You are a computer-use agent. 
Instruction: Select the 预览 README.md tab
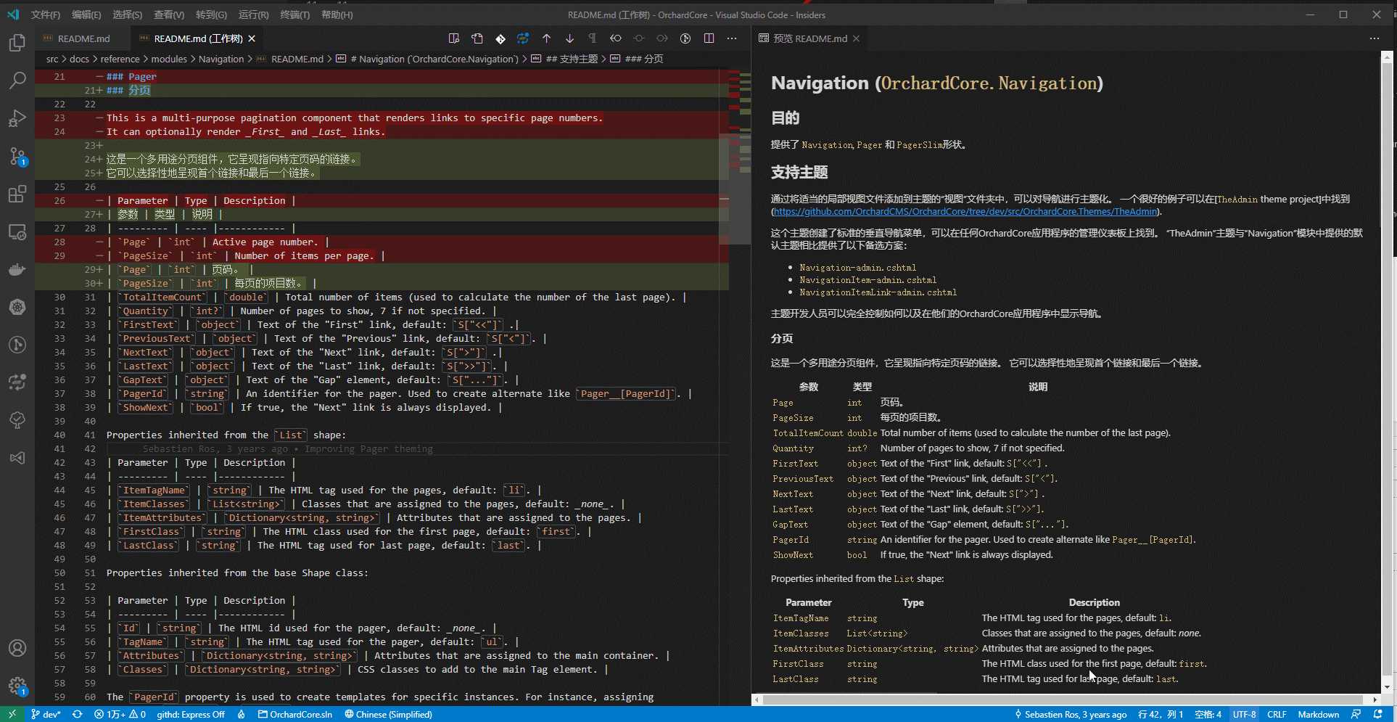(809, 38)
